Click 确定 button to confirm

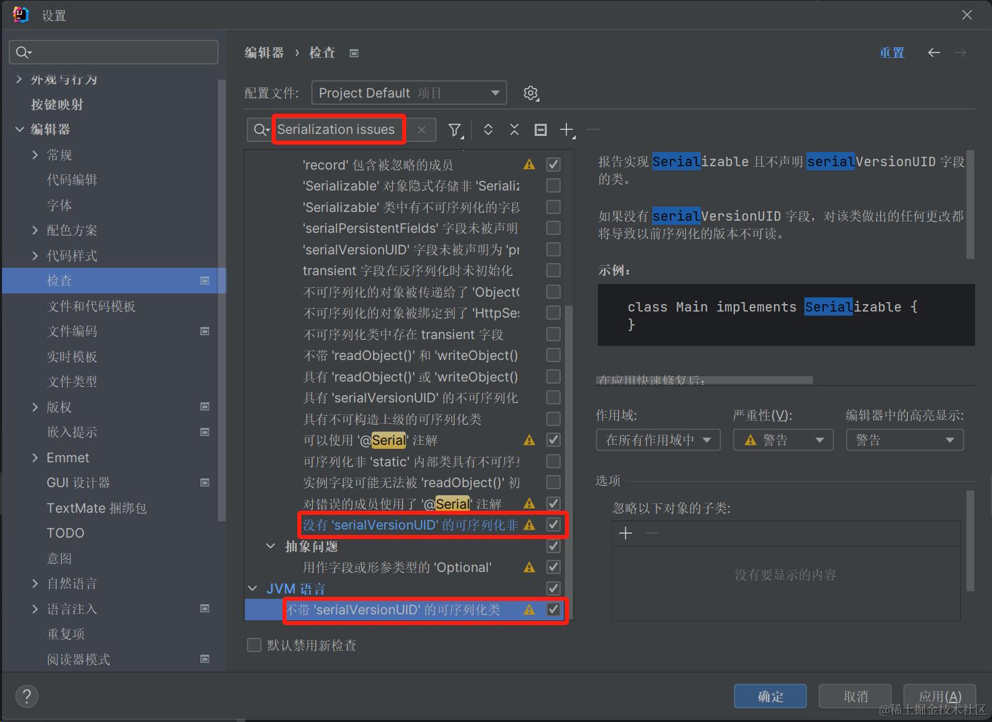click(770, 696)
